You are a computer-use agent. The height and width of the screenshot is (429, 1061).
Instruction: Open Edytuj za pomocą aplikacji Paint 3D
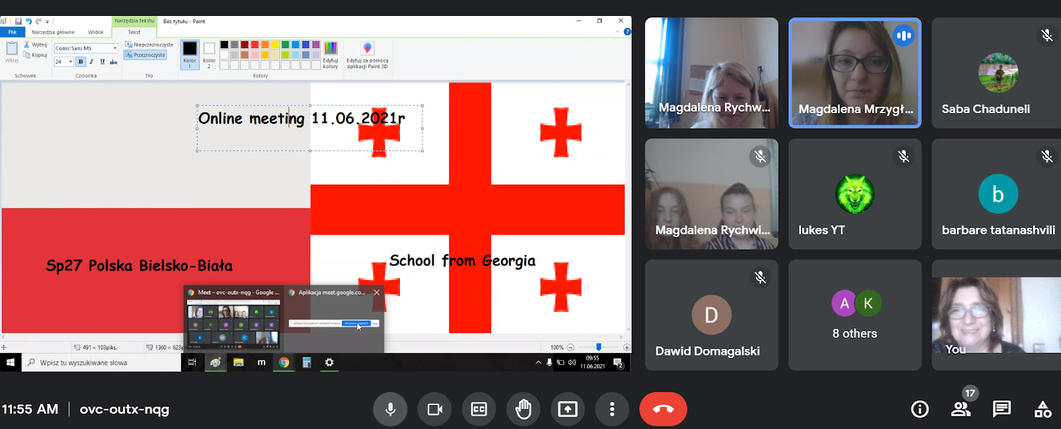tap(367, 55)
